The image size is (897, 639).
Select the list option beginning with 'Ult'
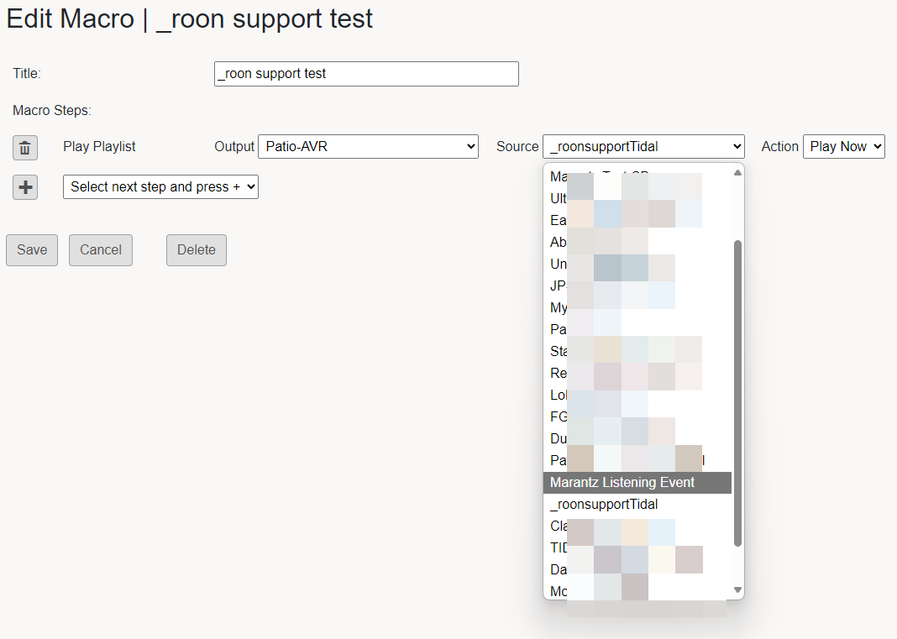tap(558, 199)
